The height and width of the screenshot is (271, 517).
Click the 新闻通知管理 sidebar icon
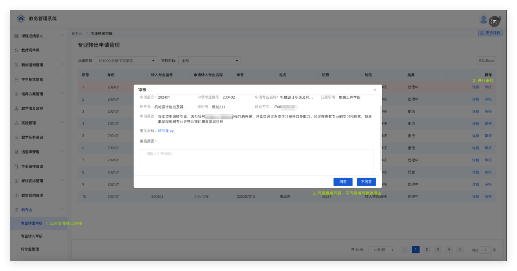(x=16, y=65)
